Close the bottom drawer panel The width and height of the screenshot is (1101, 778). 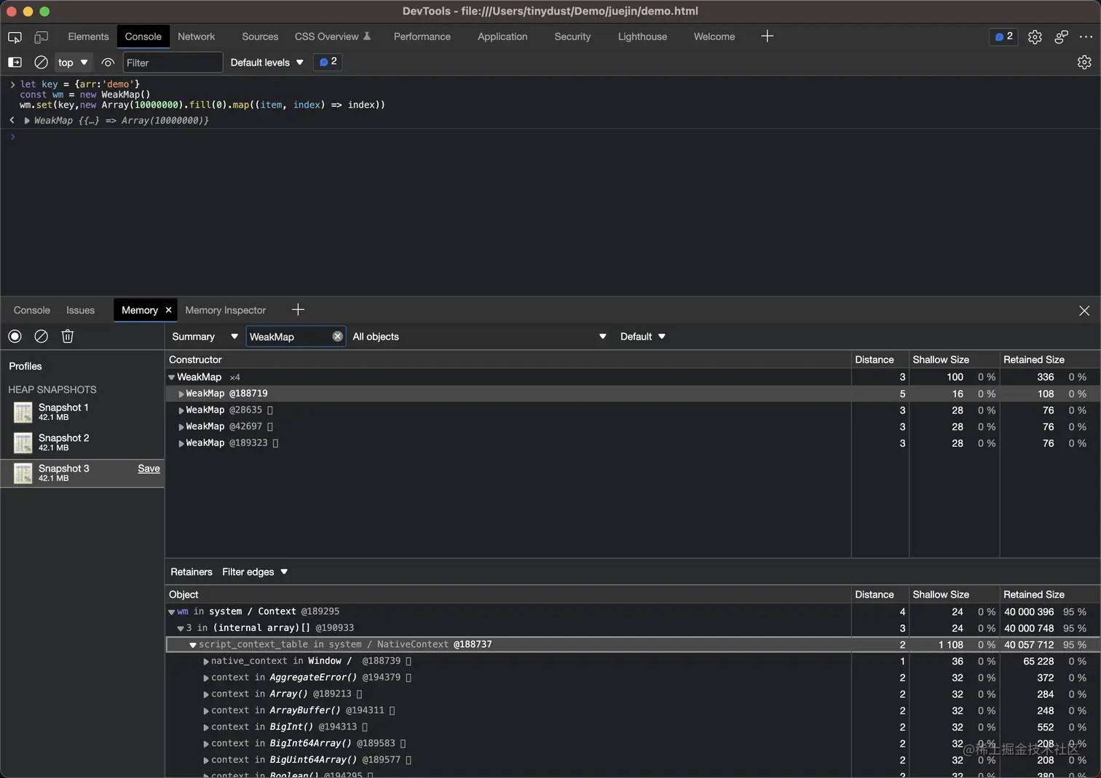(x=1084, y=311)
